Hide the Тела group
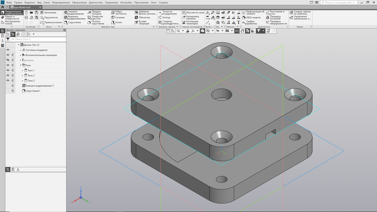377x212 pixels. pyautogui.click(x=8, y=65)
